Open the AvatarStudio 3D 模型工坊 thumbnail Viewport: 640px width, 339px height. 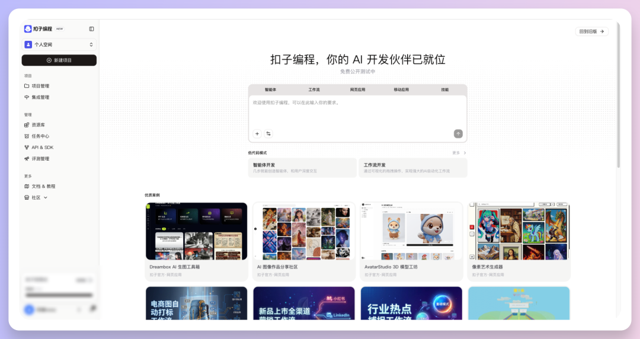411,231
